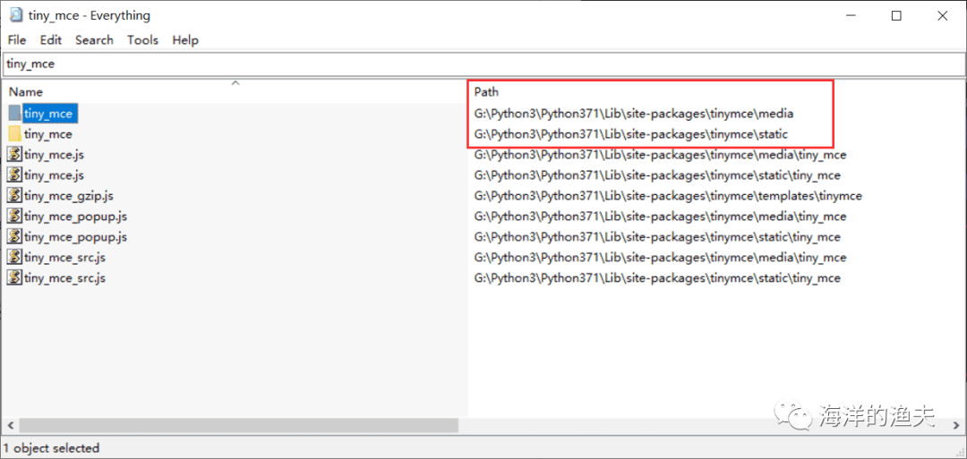
Task: Select tiny_mce_popup.js name in static\tiny_mce row
Action: click(76, 236)
